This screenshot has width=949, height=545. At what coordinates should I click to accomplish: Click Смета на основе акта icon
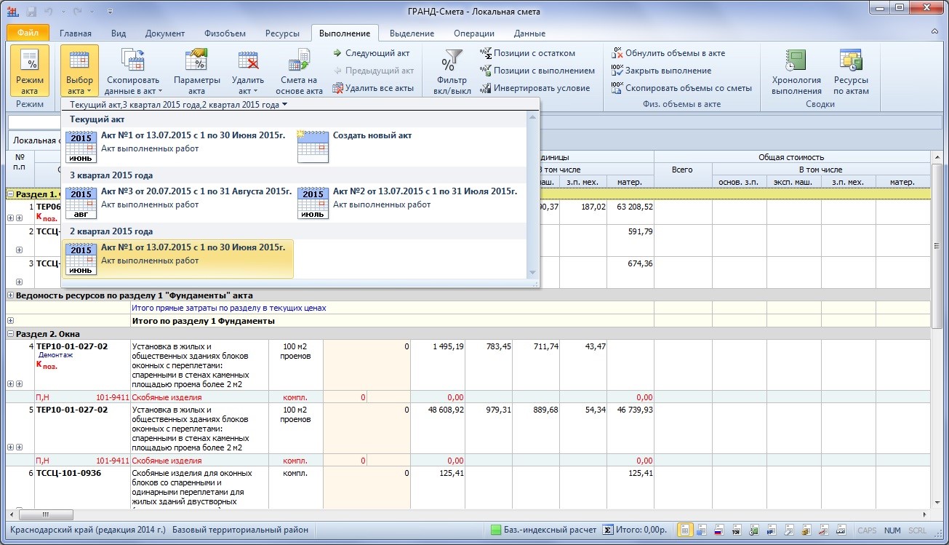tap(299, 71)
